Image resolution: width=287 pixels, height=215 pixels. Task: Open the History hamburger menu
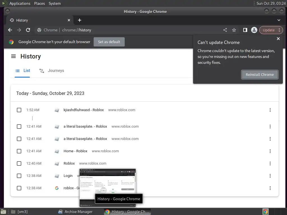pyautogui.click(x=13, y=56)
